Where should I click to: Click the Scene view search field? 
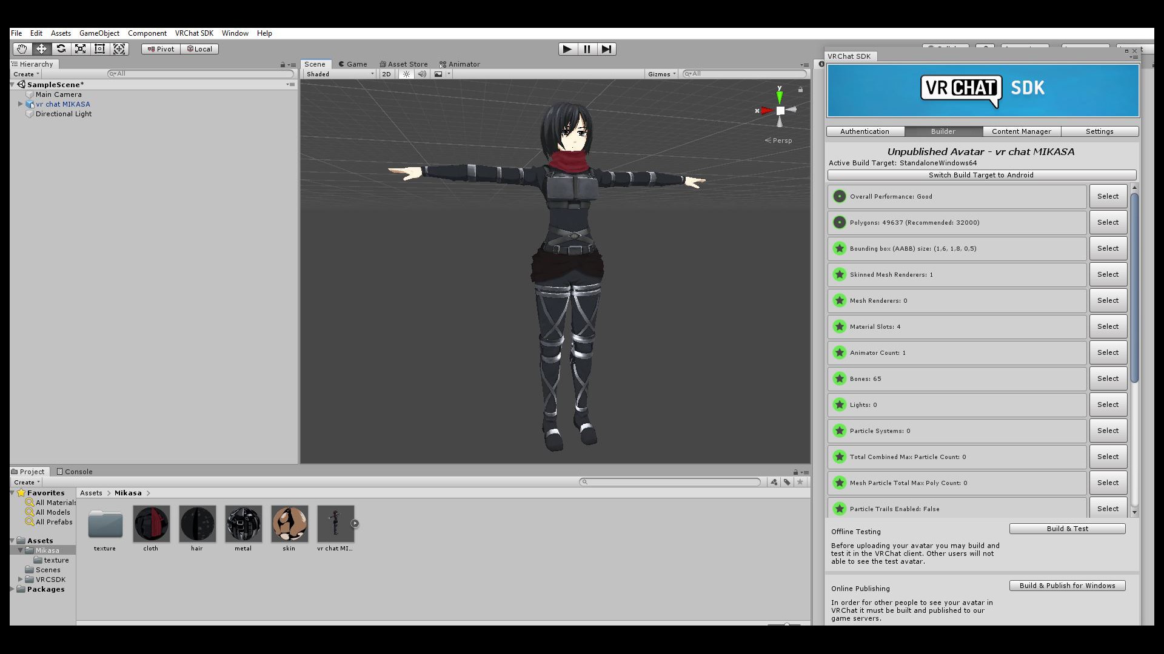pos(745,74)
